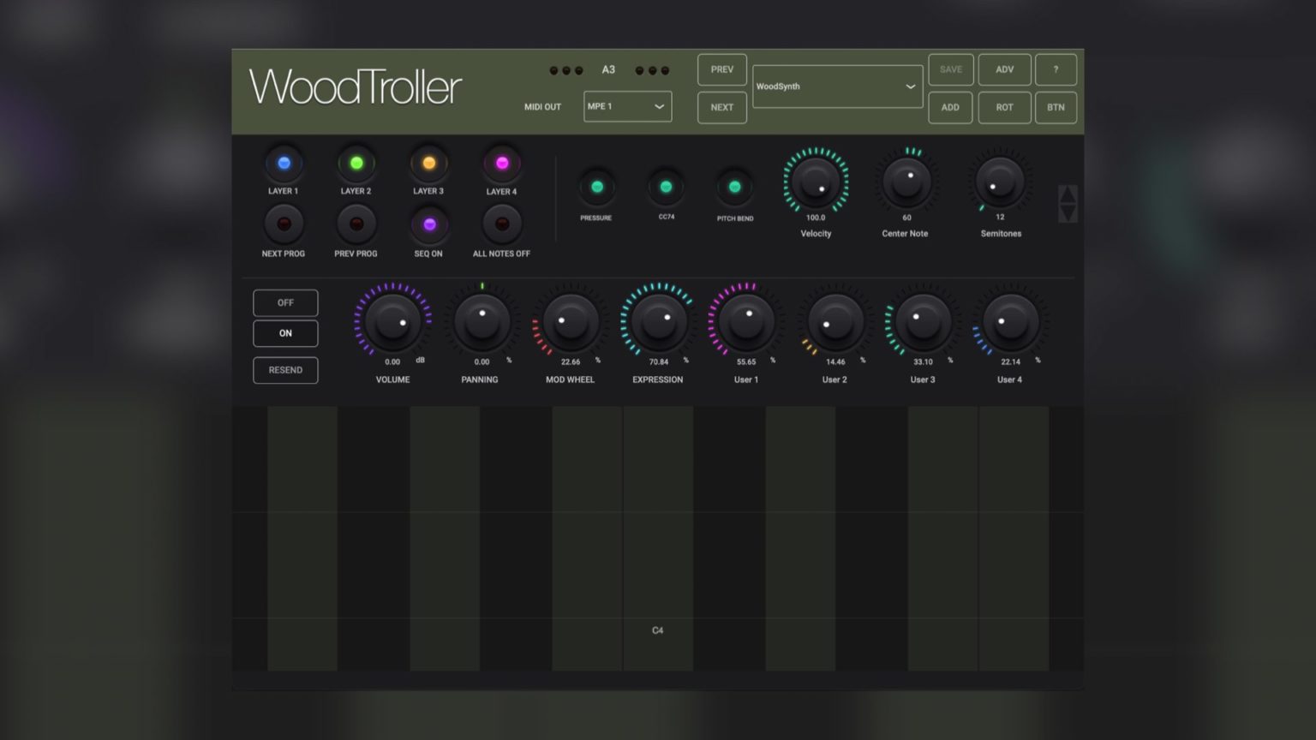Click NEXT to change preset
The image size is (1316, 740).
721,107
